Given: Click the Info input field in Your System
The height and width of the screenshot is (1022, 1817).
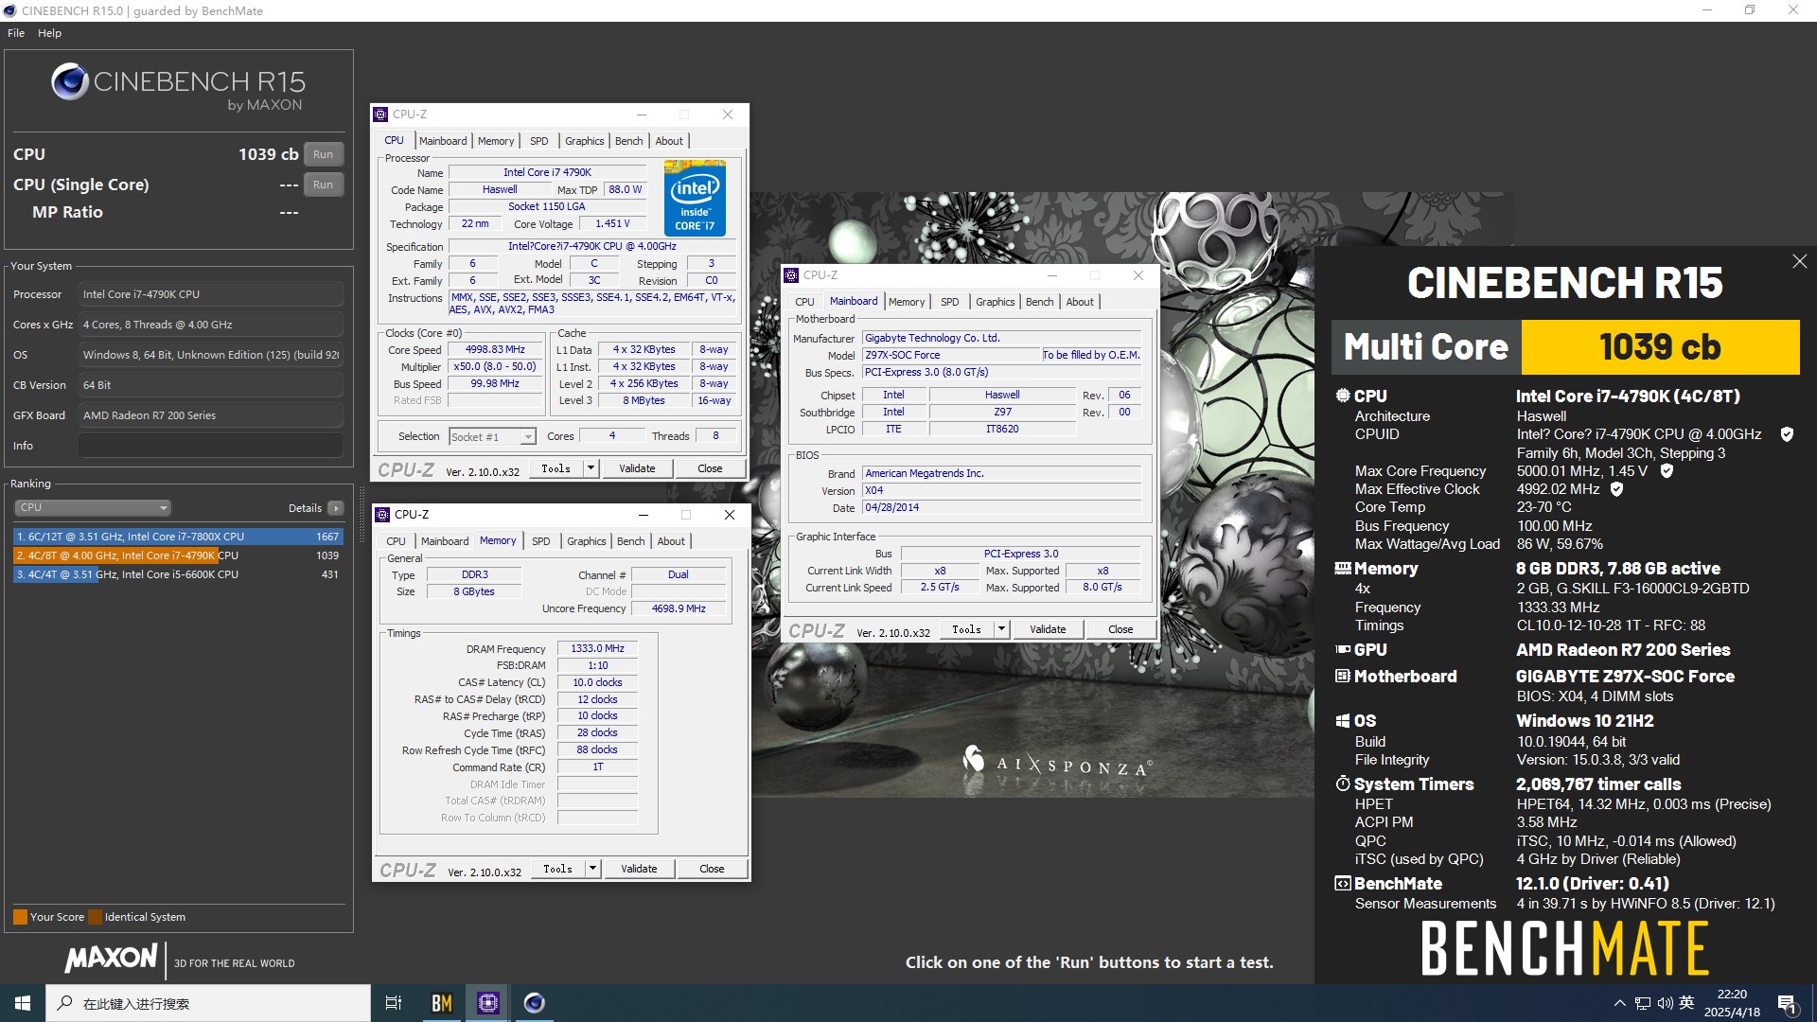Looking at the screenshot, I should click(x=210, y=446).
